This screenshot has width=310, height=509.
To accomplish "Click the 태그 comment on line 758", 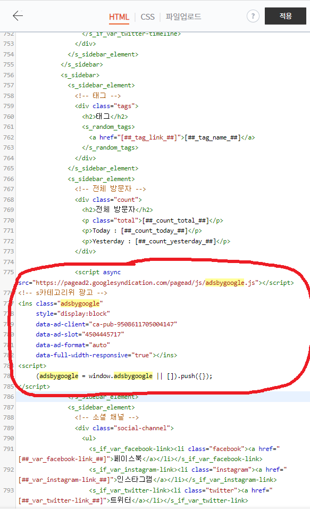I will [98, 96].
